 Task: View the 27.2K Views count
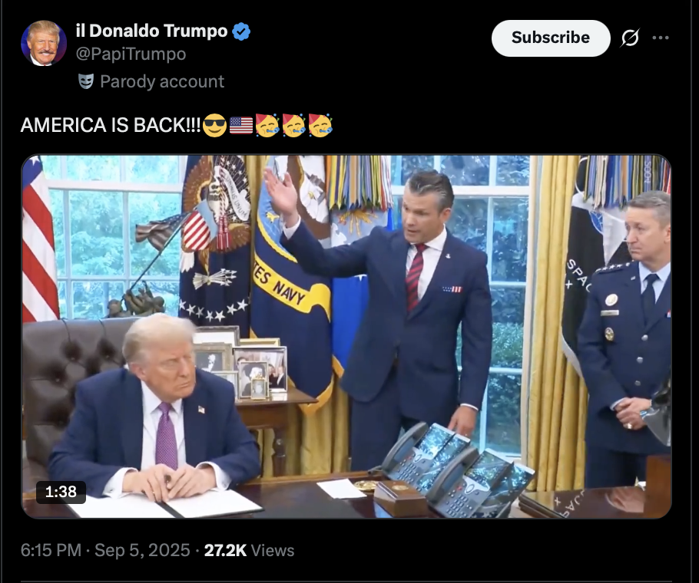pyautogui.click(x=249, y=551)
